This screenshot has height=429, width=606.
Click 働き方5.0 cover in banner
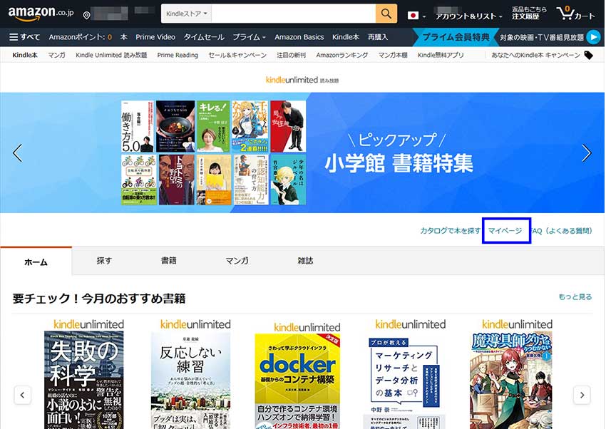(x=137, y=126)
